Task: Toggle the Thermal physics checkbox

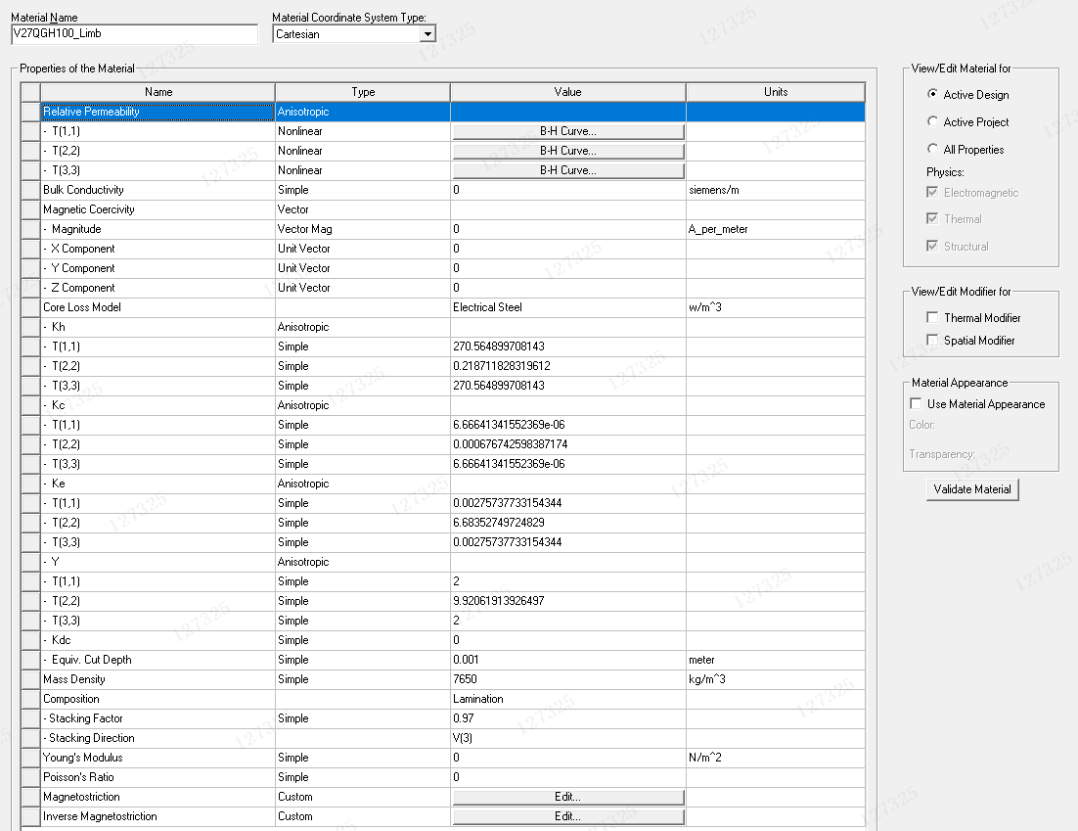Action: pos(932,218)
